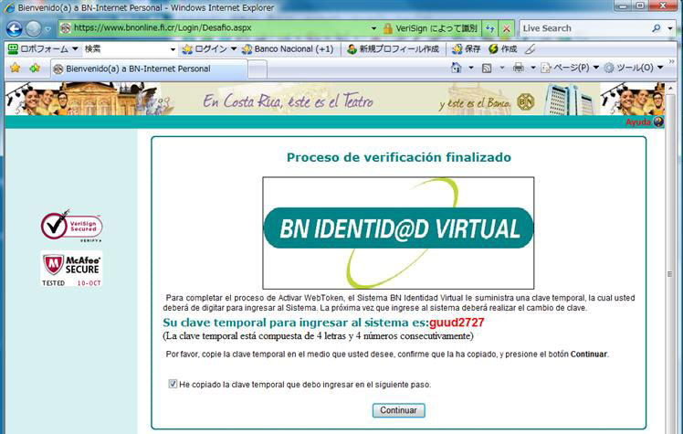Uncheck the 'He copiado la clave temporal' checkbox
The height and width of the screenshot is (434, 683).
click(x=173, y=384)
